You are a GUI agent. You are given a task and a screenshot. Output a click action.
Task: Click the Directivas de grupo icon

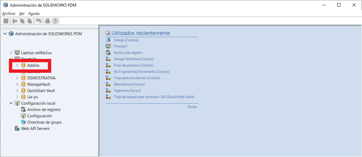[x=23, y=122]
